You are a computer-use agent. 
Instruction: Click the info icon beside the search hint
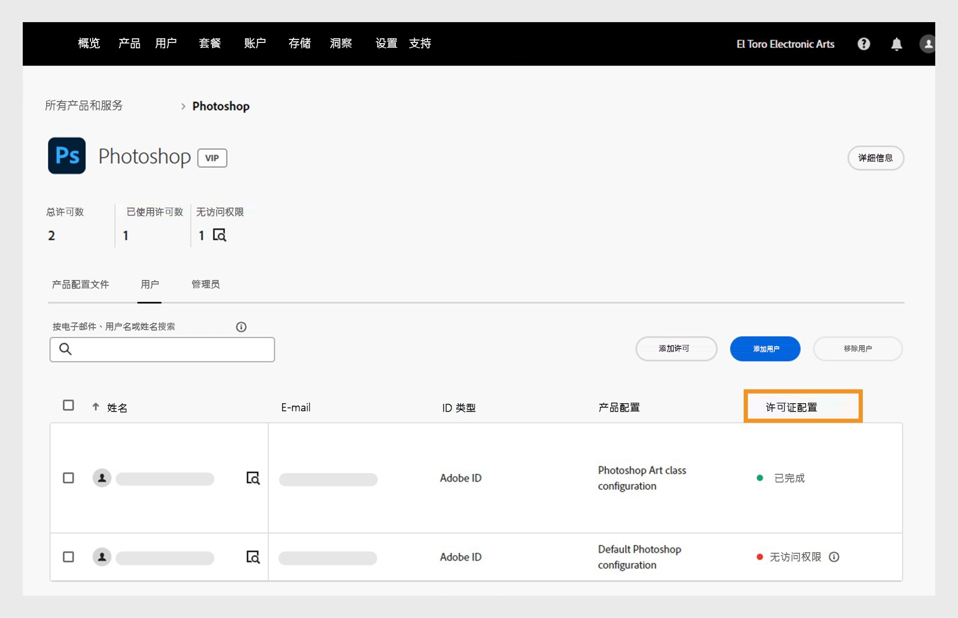[241, 327]
